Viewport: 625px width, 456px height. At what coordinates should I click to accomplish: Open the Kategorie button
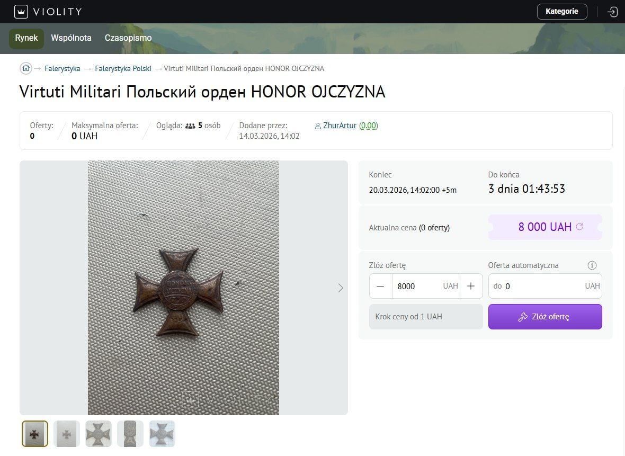[x=561, y=12]
